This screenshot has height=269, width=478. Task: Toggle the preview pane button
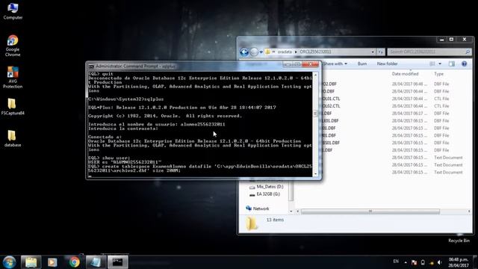[x=451, y=64]
